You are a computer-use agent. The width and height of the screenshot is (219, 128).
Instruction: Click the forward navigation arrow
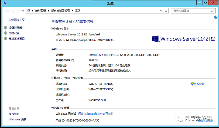point(13,11)
